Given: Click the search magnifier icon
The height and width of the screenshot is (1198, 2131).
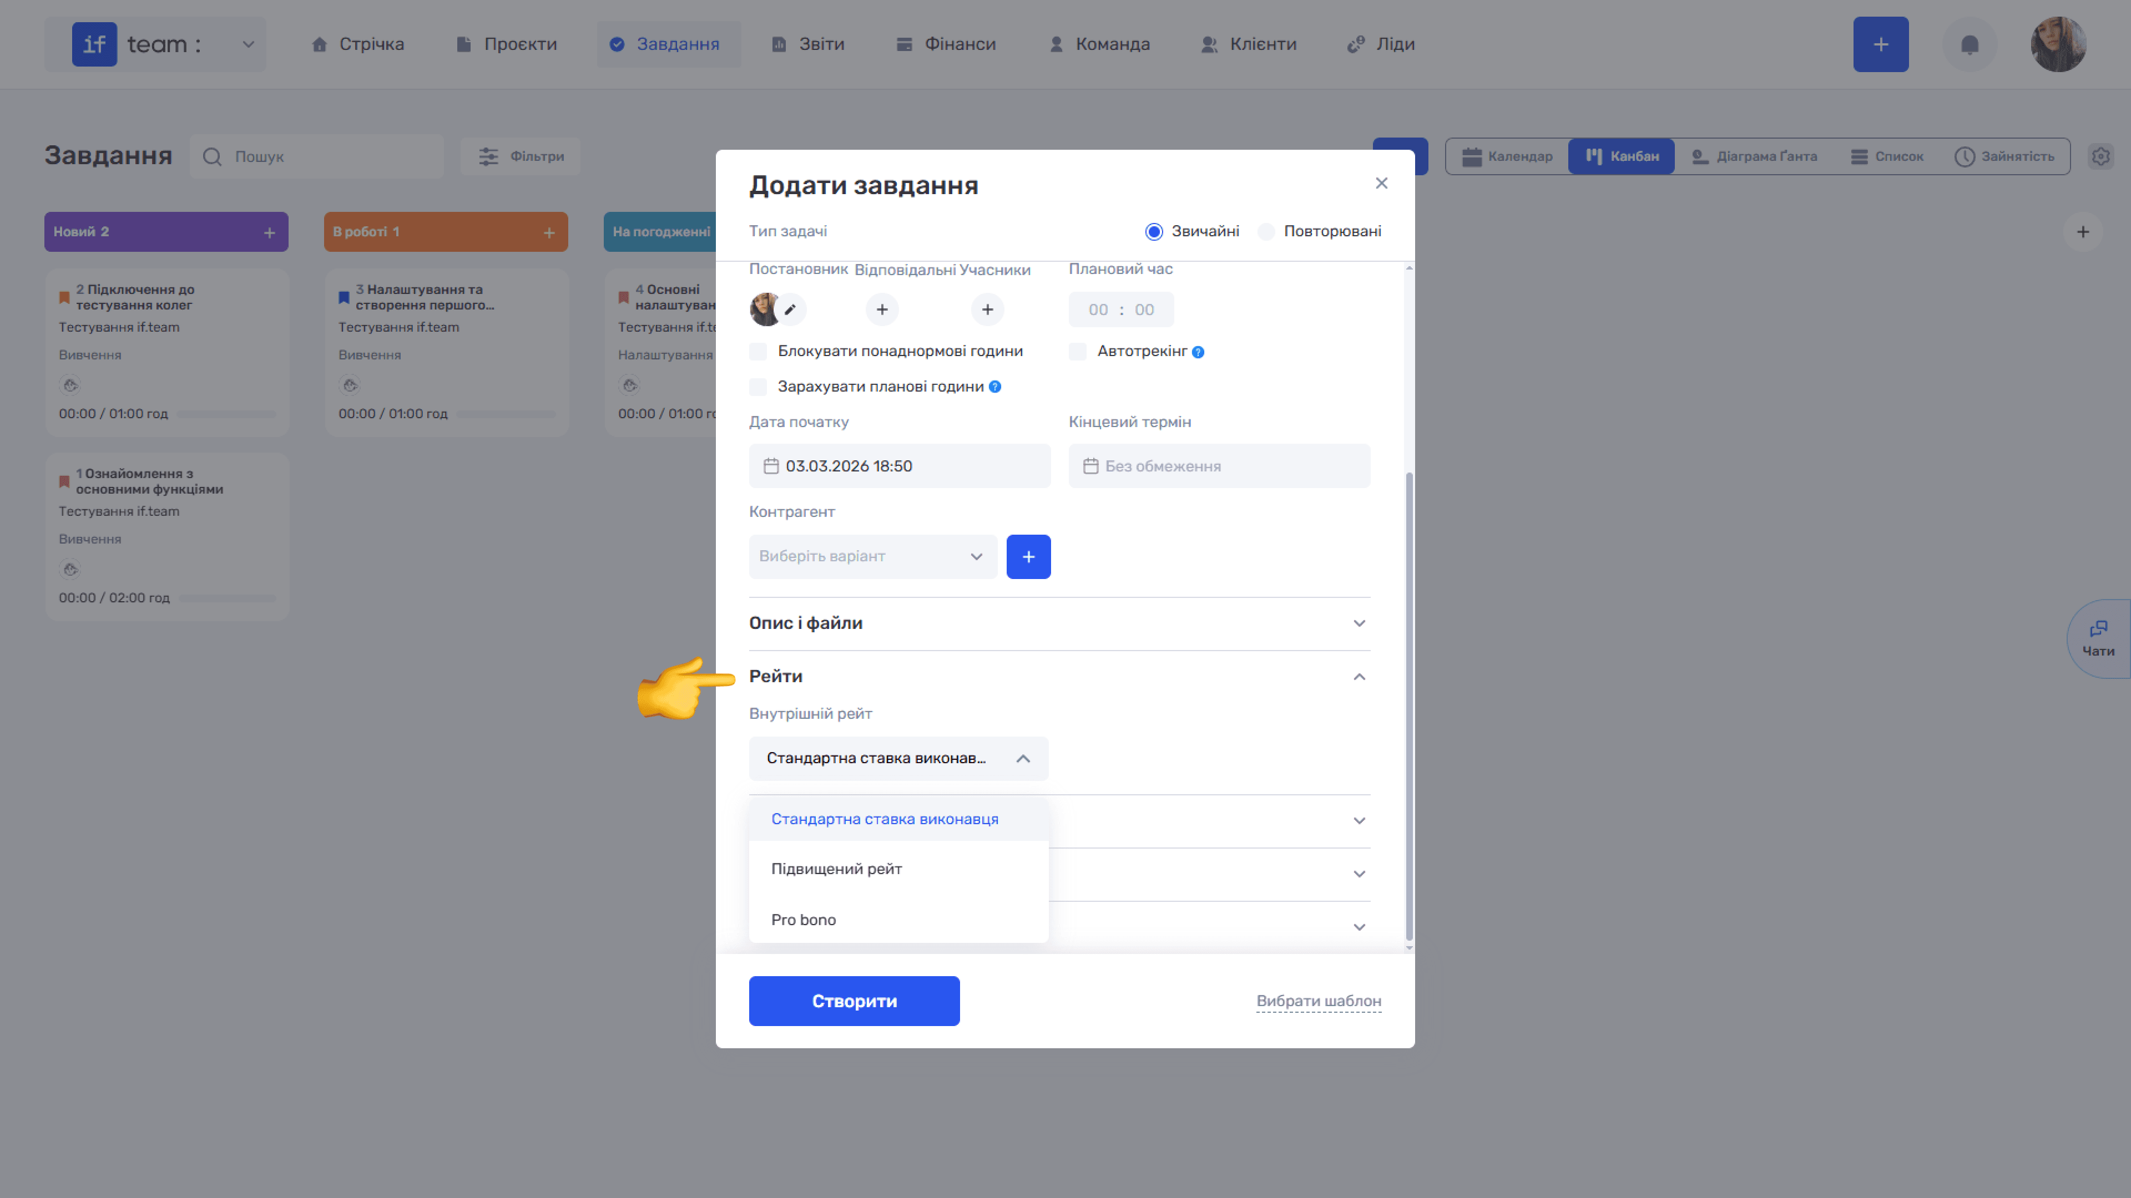Looking at the screenshot, I should [x=213, y=157].
